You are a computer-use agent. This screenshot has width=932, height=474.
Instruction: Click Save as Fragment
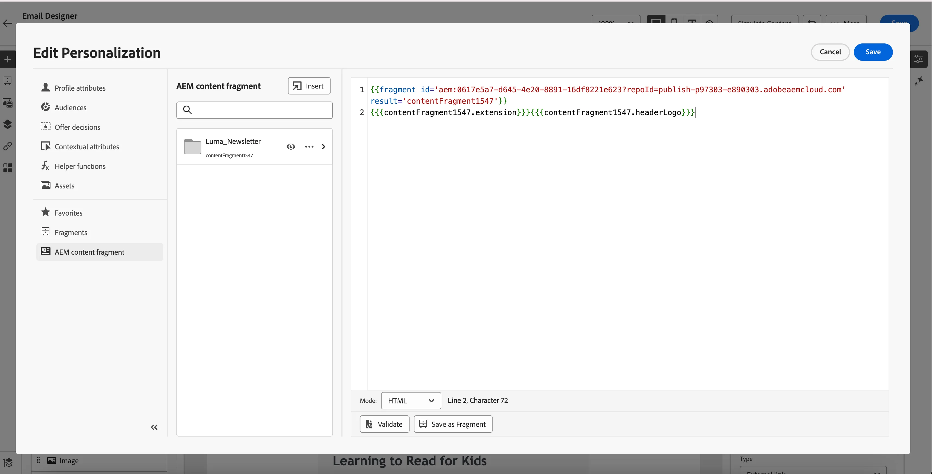point(453,424)
